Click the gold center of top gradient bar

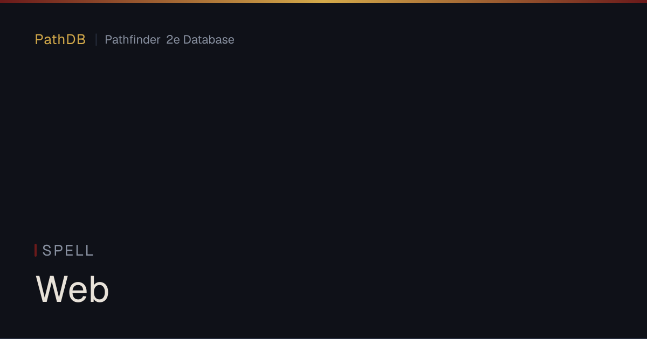point(323,2)
